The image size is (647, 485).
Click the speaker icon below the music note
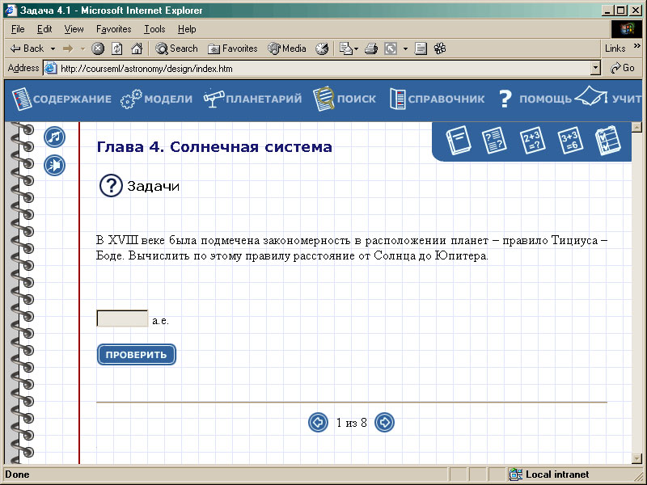(x=54, y=166)
